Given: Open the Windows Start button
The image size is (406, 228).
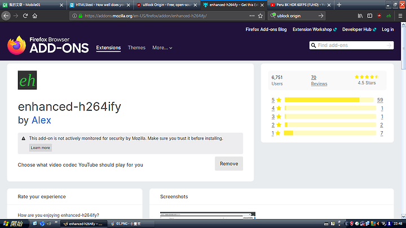Looking at the screenshot, I should tap(12, 223).
